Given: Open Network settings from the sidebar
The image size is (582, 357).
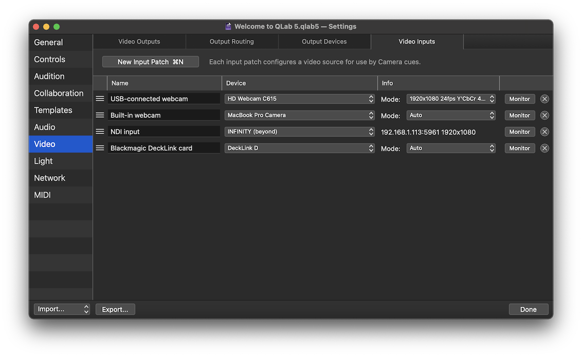Looking at the screenshot, I should coord(49,178).
